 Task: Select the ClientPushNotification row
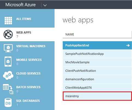point(97,71)
